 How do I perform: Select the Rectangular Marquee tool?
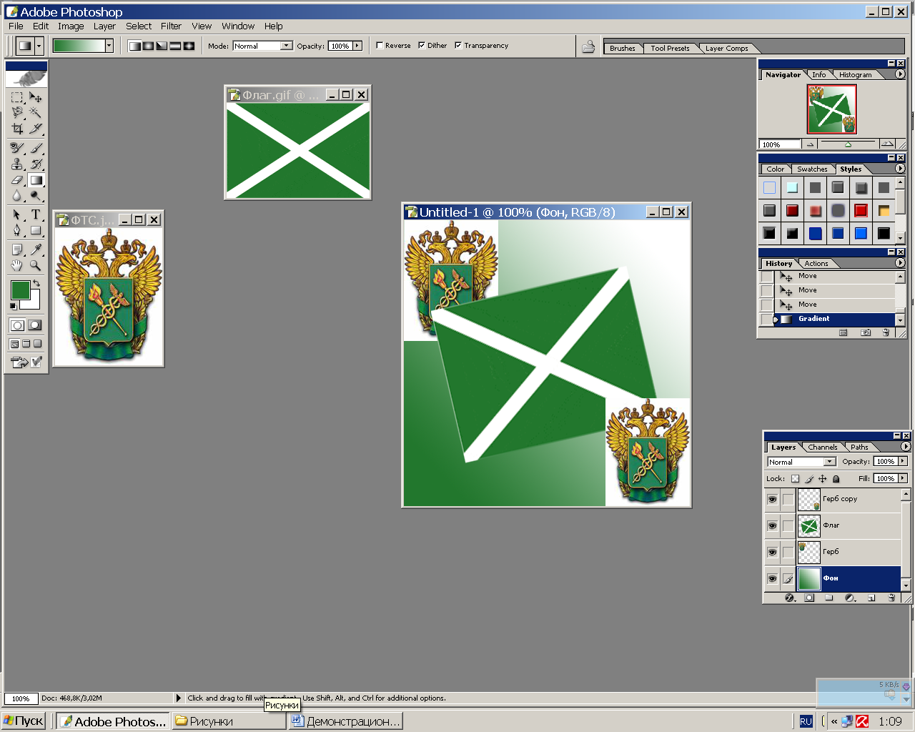17,97
